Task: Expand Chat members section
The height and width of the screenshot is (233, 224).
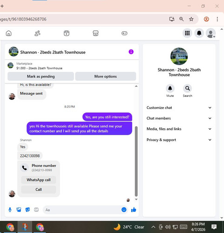Action: coord(179,118)
